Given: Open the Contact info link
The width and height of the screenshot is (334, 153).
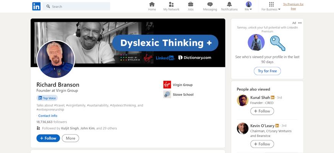Looking at the screenshot, I should 48,116.
